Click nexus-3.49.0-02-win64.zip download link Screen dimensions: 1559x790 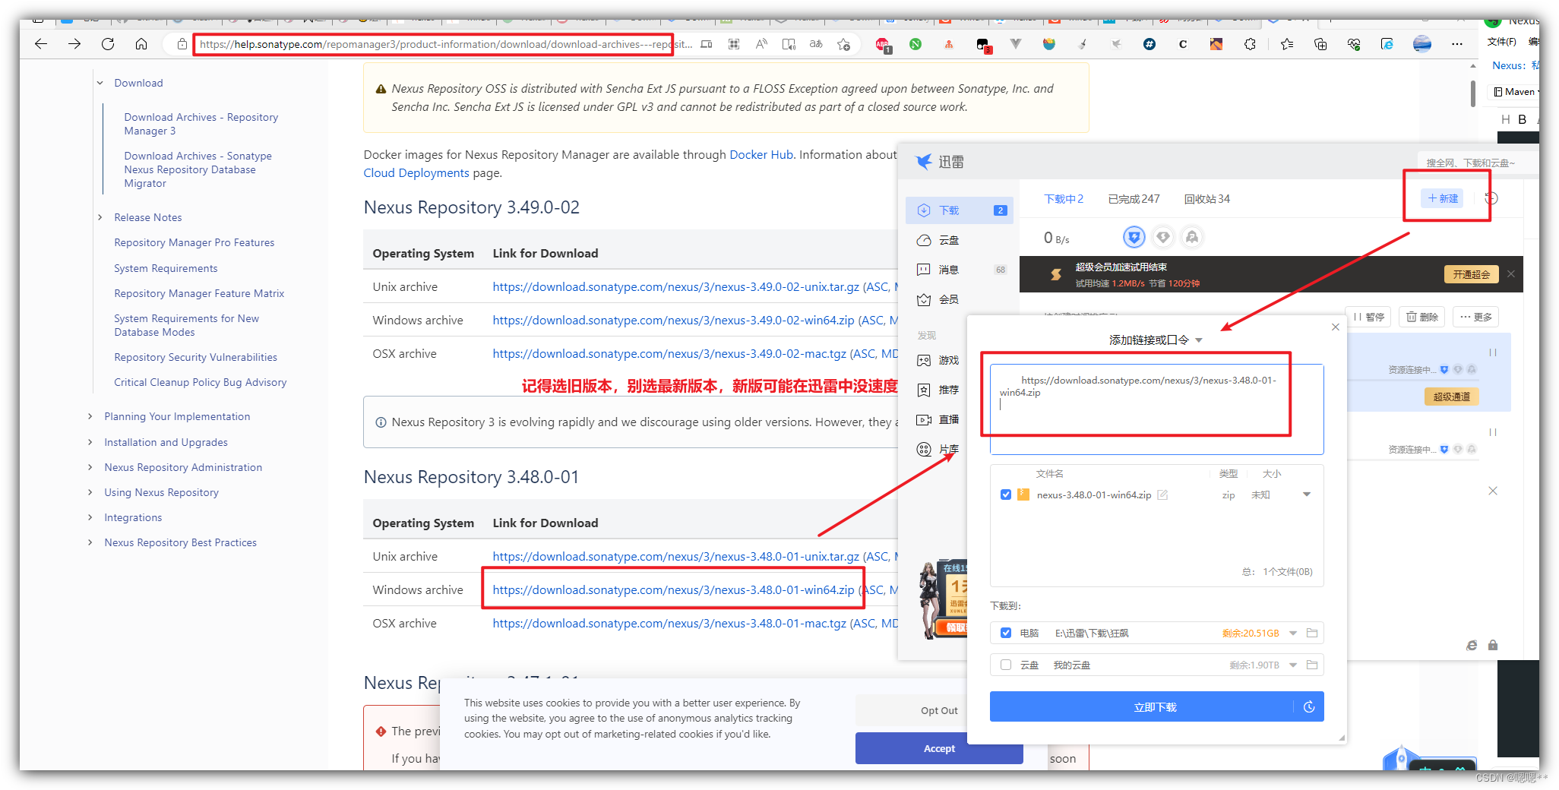point(673,320)
